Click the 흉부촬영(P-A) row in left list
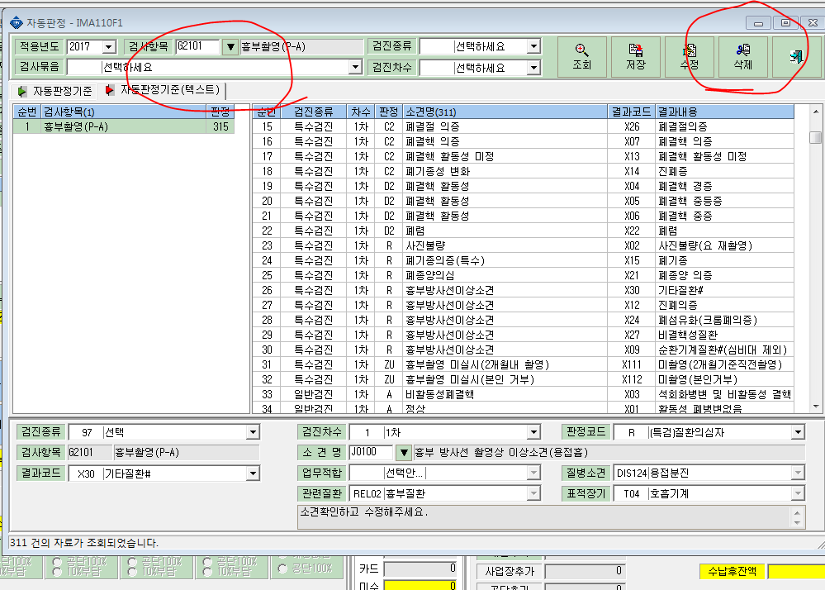This screenshot has width=825, height=590. [x=124, y=127]
